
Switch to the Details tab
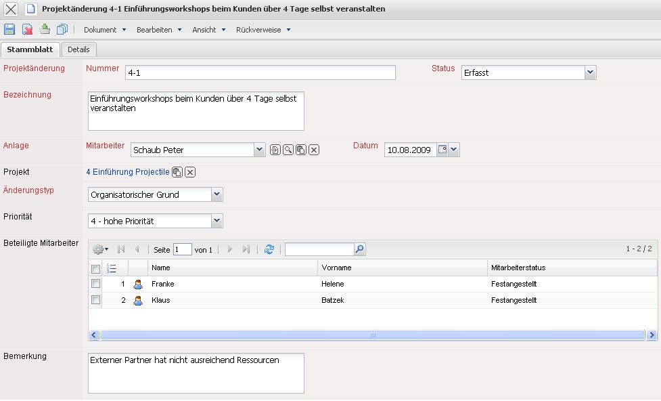tap(78, 49)
